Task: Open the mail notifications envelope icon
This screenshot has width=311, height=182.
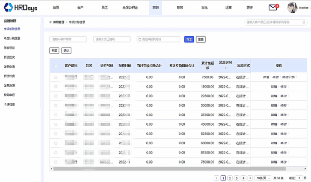Action: [x=273, y=8]
